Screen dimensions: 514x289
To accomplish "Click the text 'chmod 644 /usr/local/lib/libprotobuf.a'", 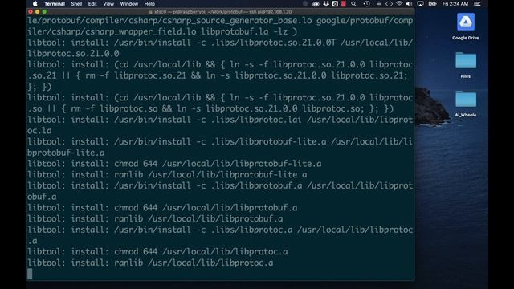I will tap(206, 208).
